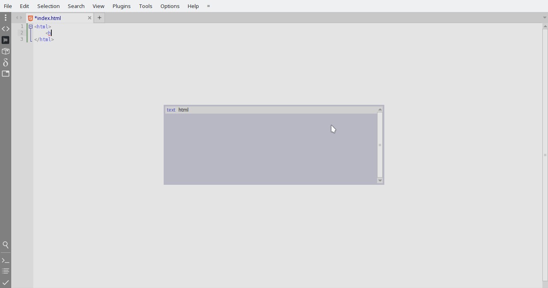Click the new tab plus button
This screenshot has height=288, width=548.
(x=99, y=18)
